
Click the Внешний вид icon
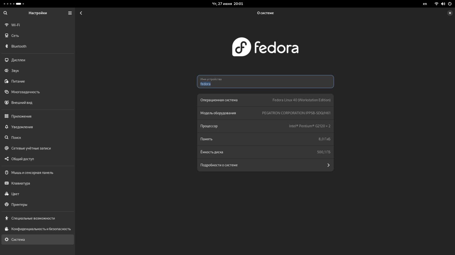point(6,102)
